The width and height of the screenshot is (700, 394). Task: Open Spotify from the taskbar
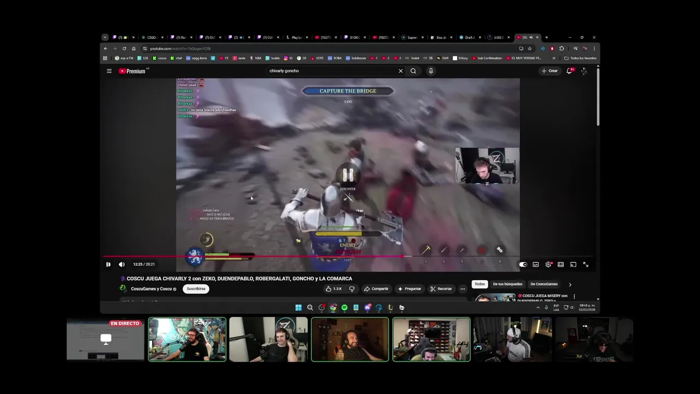pyautogui.click(x=345, y=308)
